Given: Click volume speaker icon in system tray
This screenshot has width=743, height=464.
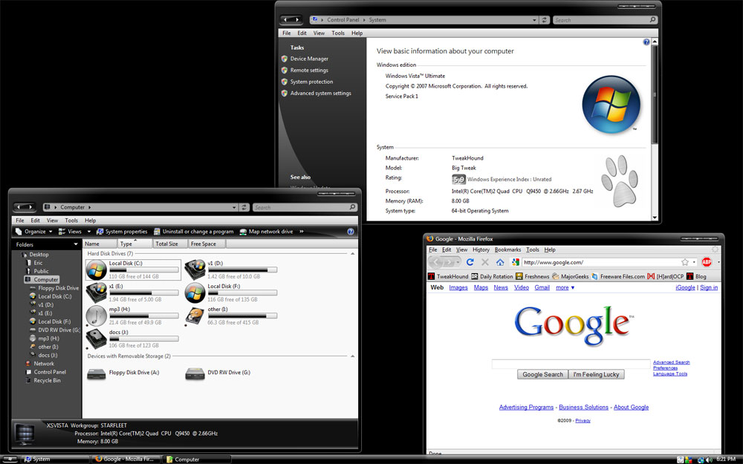Looking at the screenshot, I should pos(709,460).
